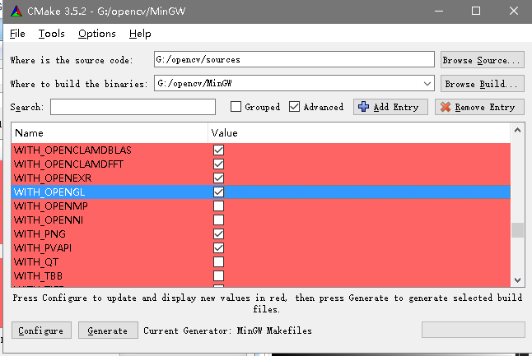Click the CMake logo icon in title bar
Screen dimensions: 532x356
click(16, 12)
